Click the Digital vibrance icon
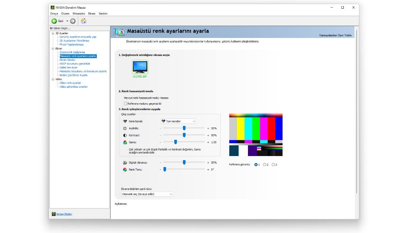 125,162
